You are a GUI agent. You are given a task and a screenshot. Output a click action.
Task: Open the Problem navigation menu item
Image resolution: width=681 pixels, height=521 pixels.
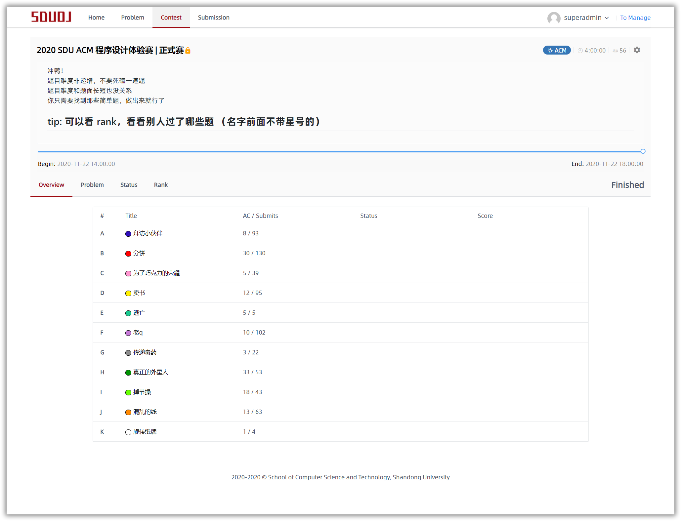[x=133, y=18]
